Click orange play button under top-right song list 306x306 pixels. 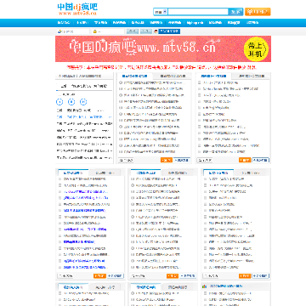(245, 160)
